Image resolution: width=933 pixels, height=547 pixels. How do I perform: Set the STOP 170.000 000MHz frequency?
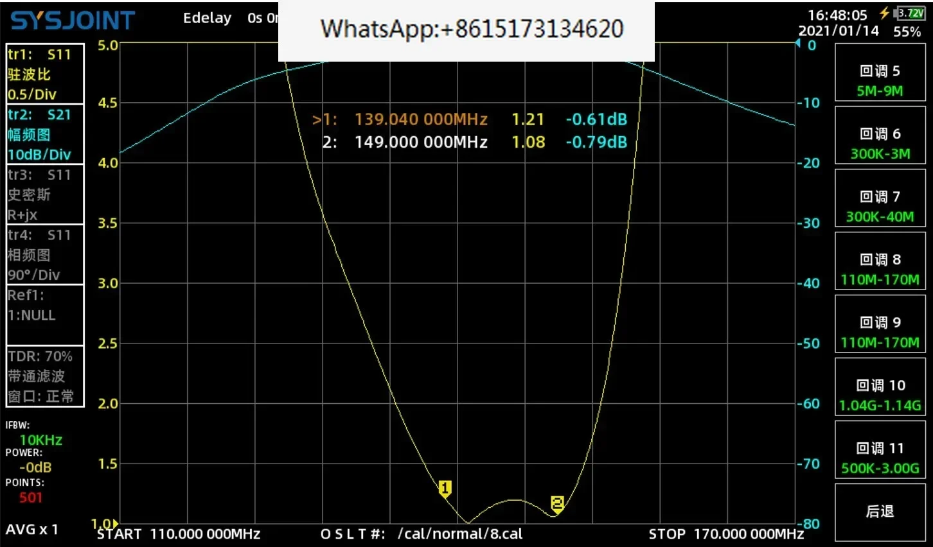726,534
